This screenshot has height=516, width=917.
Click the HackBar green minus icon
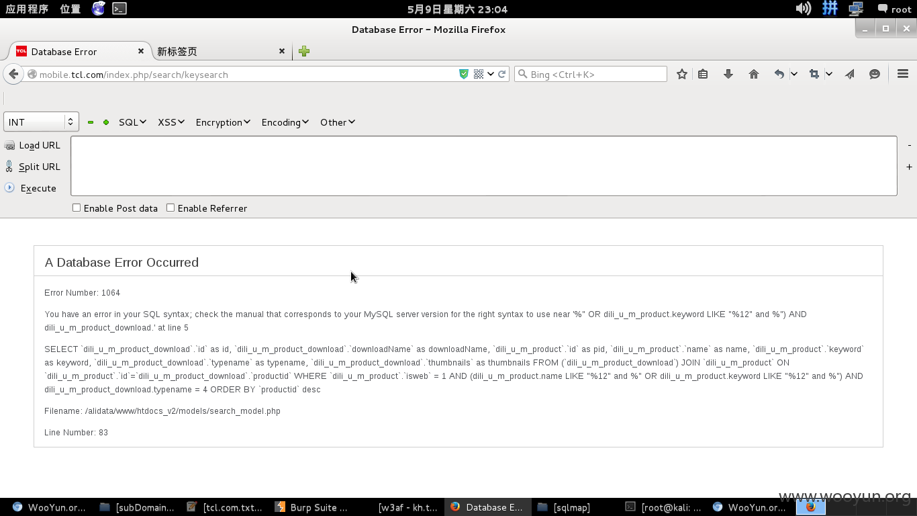point(91,122)
